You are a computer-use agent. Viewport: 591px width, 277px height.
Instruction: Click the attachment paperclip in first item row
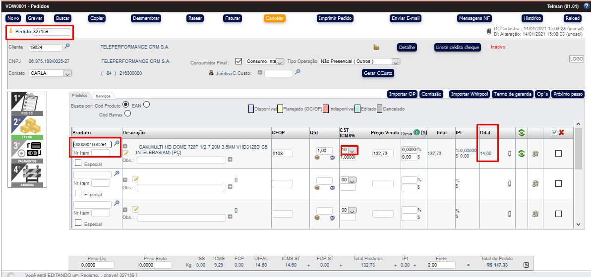[x=509, y=154]
